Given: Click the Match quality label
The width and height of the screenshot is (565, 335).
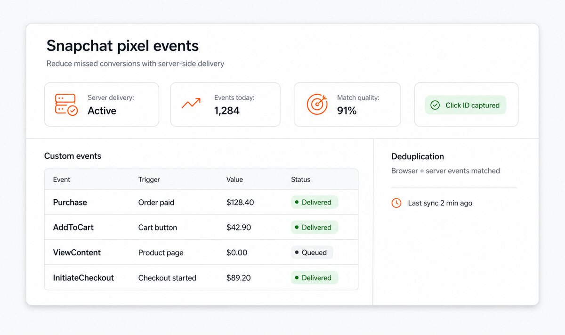Looking at the screenshot, I should point(358,98).
